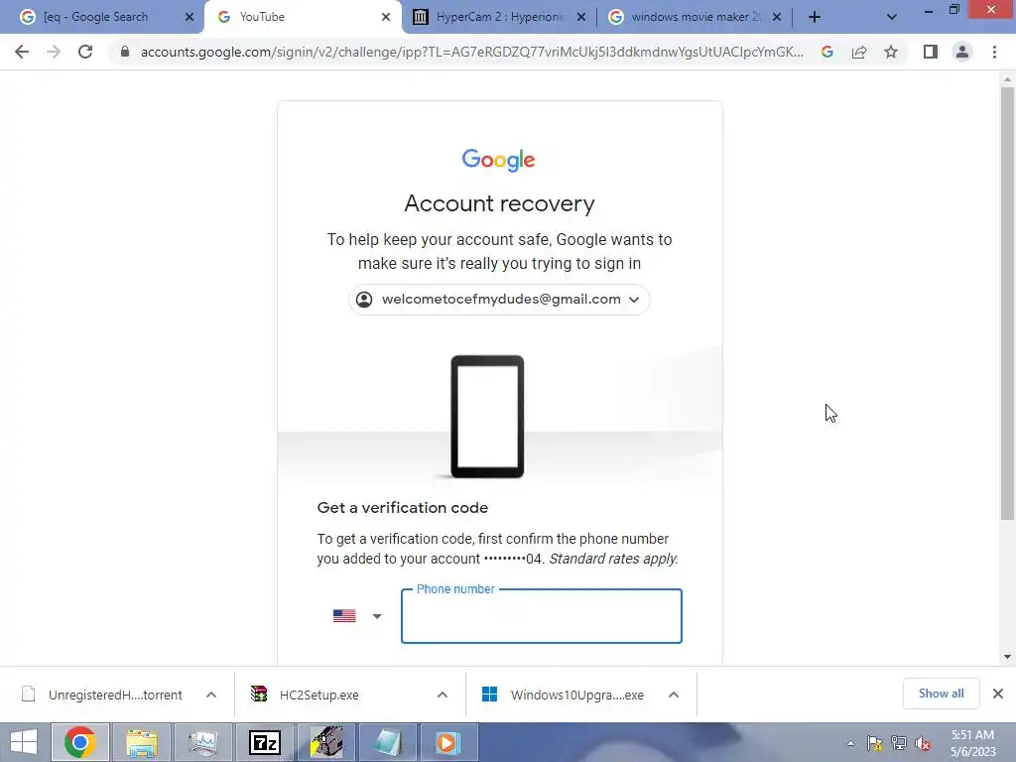The width and height of the screenshot is (1016, 762).
Task: Open the taskbar clock and date
Action: [972, 743]
